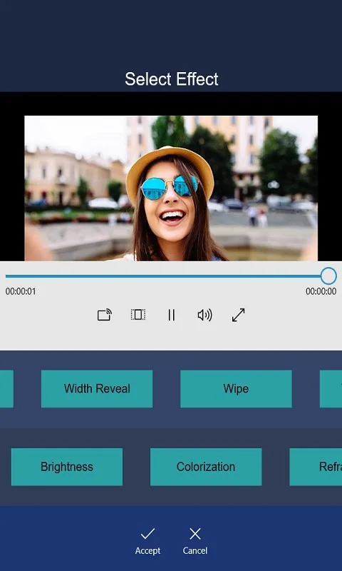Image resolution: width=342 pixels, height=571 pixels.
Task: Apply the Brightness effect
Action: (x=67, y=467)
